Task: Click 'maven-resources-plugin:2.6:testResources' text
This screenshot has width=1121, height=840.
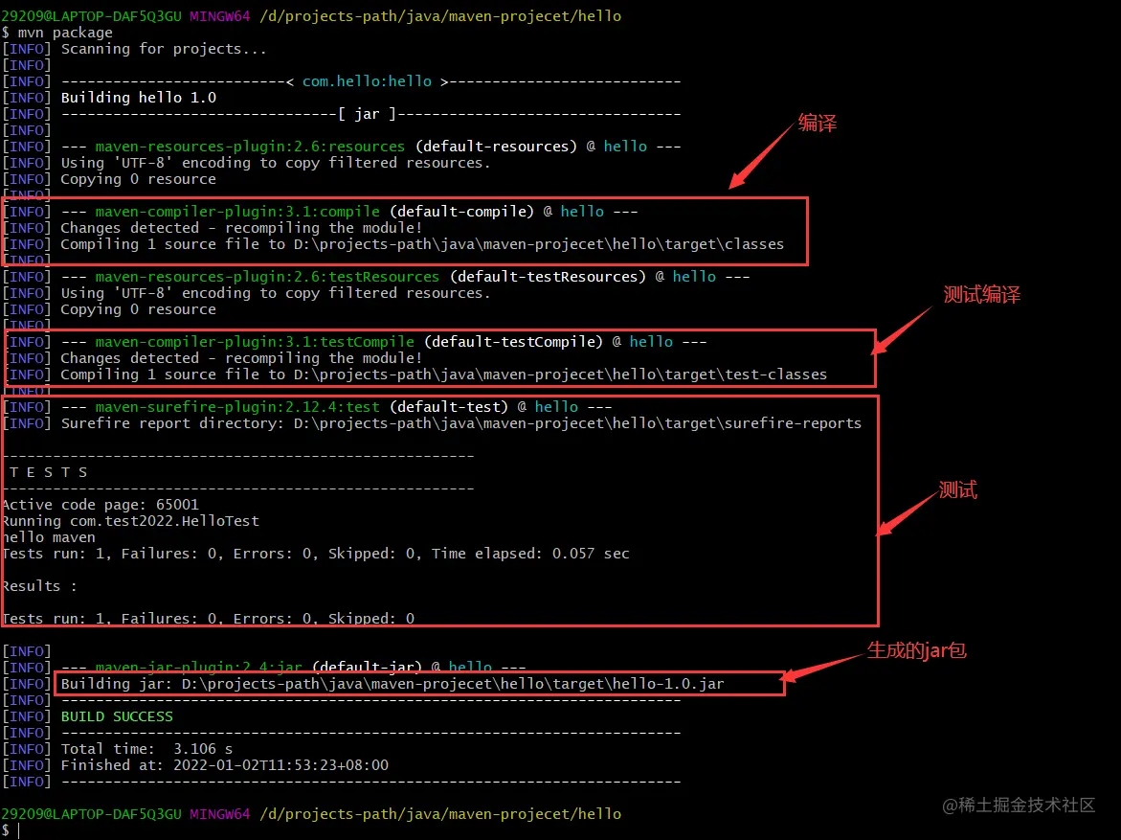Action: [267, 277]
